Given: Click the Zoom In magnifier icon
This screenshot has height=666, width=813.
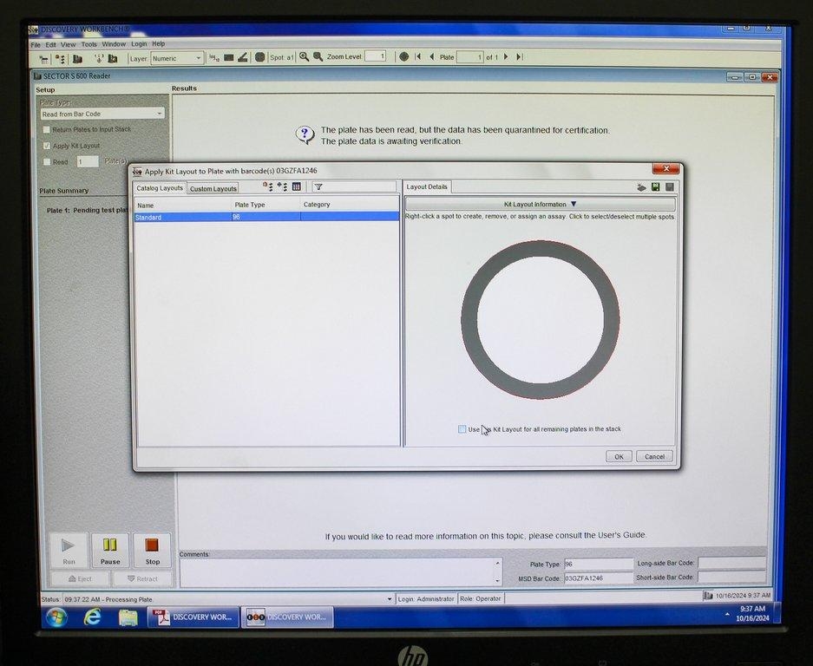Looking at the screenshot, I should pos(304,57).
